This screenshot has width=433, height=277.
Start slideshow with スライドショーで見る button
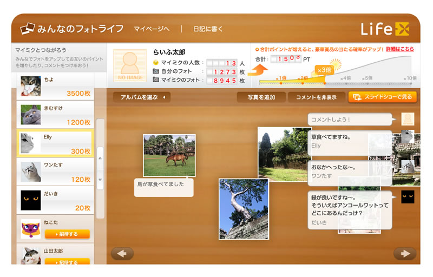382,97
